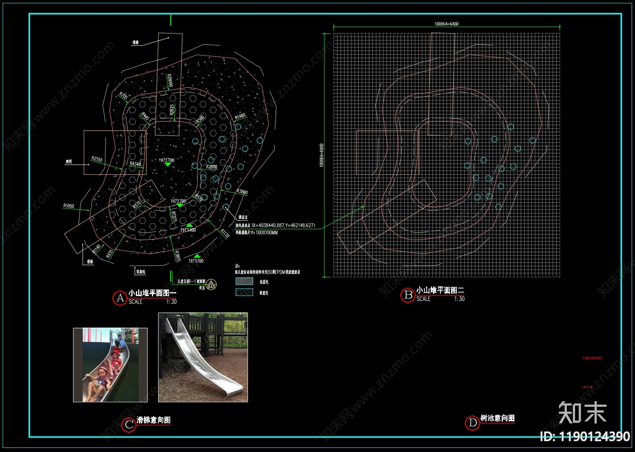Click the radius label R1170
The height and width of the screenshot is (452, 635).
point(225,233)
